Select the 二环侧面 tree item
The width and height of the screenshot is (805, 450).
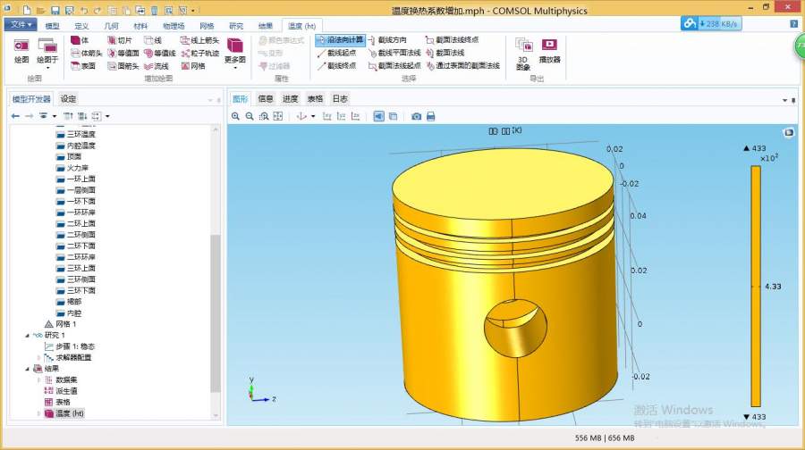click(75, 235)
